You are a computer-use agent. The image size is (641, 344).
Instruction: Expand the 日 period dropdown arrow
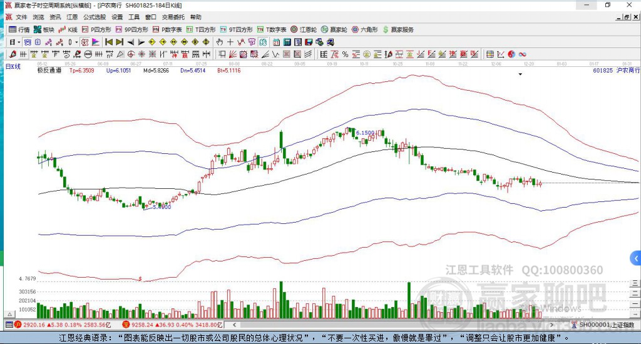pos(19,42)
